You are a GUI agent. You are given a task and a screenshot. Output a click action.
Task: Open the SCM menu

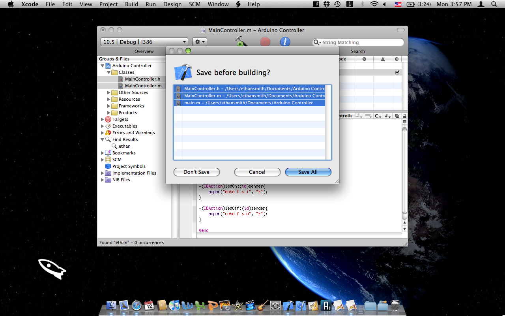pos(195,4)
